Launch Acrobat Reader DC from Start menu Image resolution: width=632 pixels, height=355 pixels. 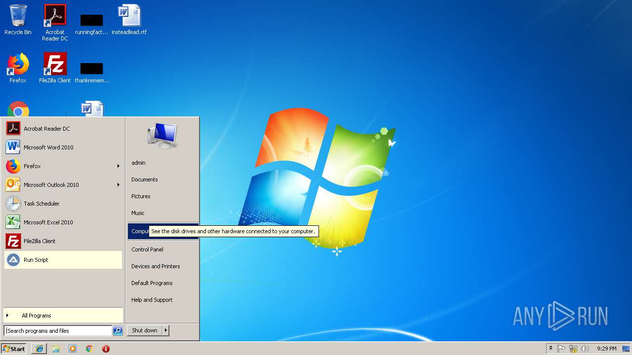[63, 129]
